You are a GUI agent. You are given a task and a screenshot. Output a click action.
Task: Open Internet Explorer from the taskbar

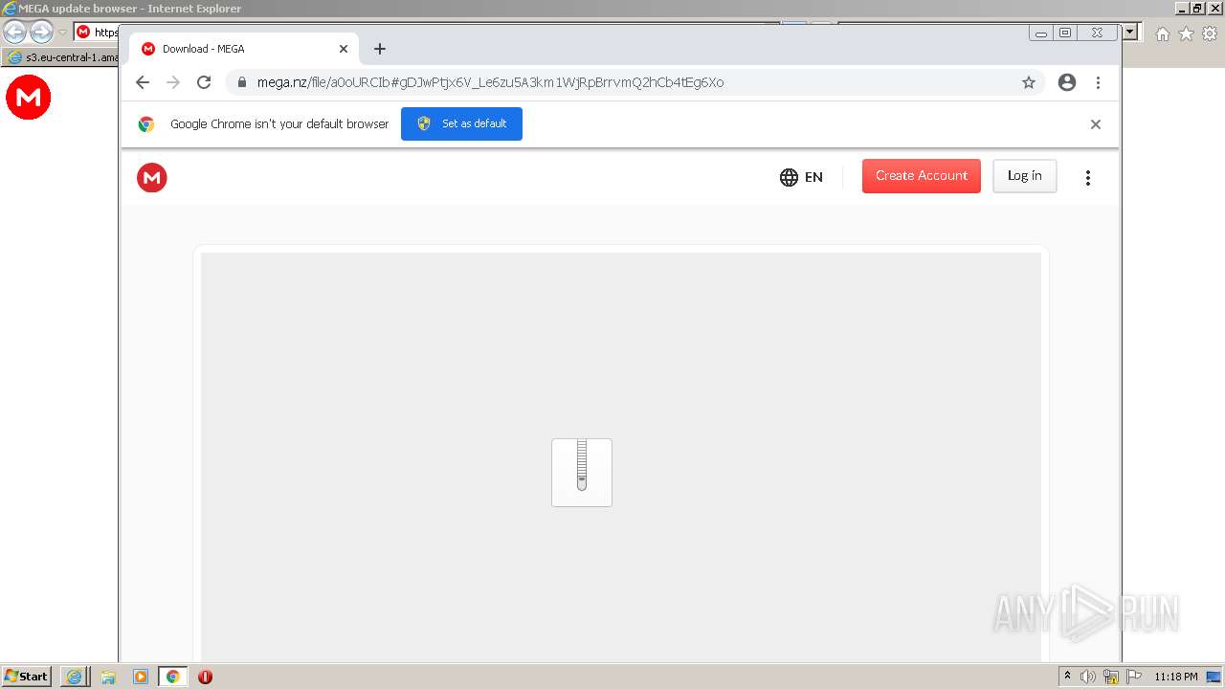tap(75, 677)
